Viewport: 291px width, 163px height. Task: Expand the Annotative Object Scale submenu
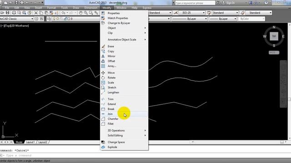click(x=124, y=39)
